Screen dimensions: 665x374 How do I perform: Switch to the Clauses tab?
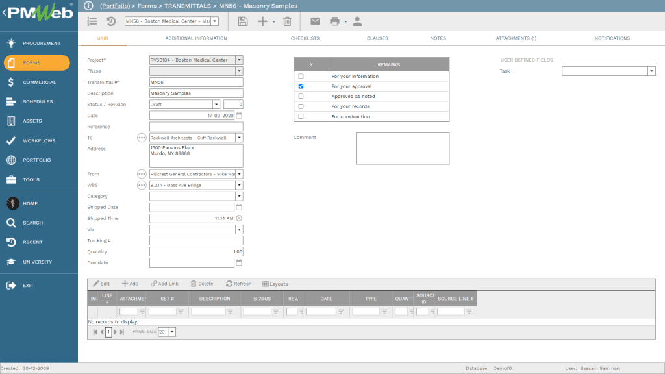click(377, 38)
